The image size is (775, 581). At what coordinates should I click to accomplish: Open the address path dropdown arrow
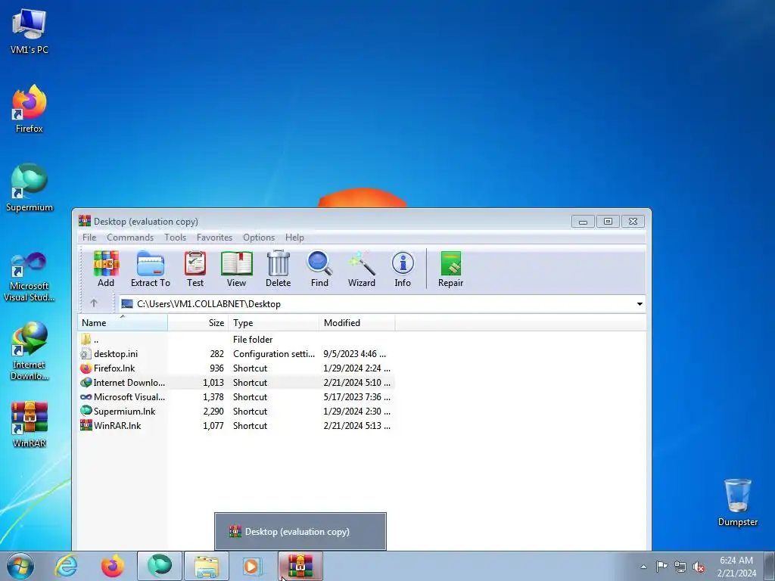pyautogui.click(x=640, y=304)
